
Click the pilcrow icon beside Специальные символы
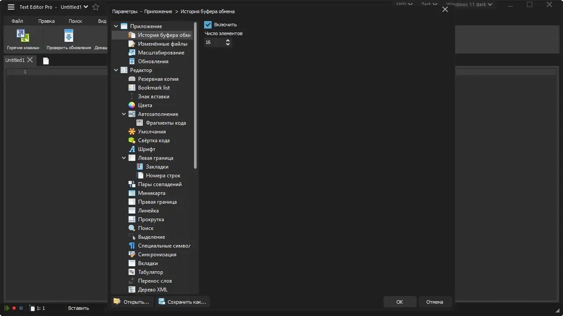coord(132,246)
